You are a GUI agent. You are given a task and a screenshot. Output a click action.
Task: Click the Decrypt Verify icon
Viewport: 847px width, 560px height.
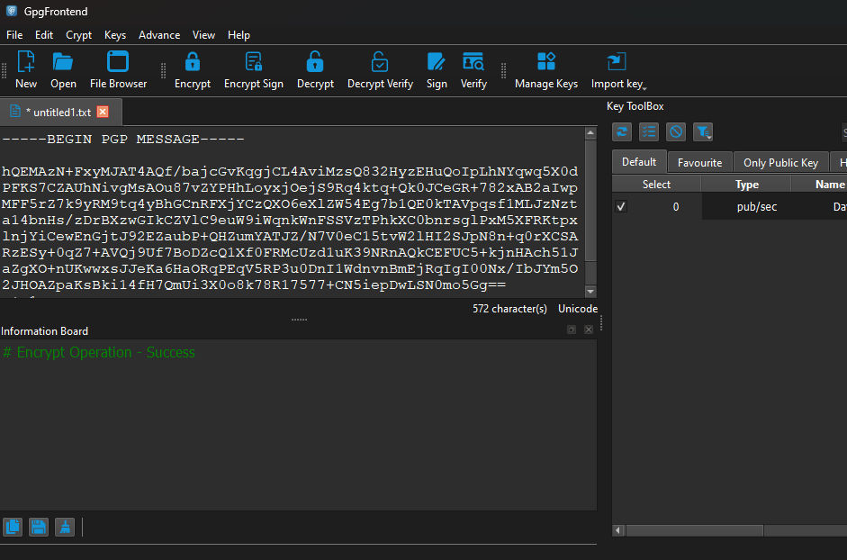[x=380, y=61]
